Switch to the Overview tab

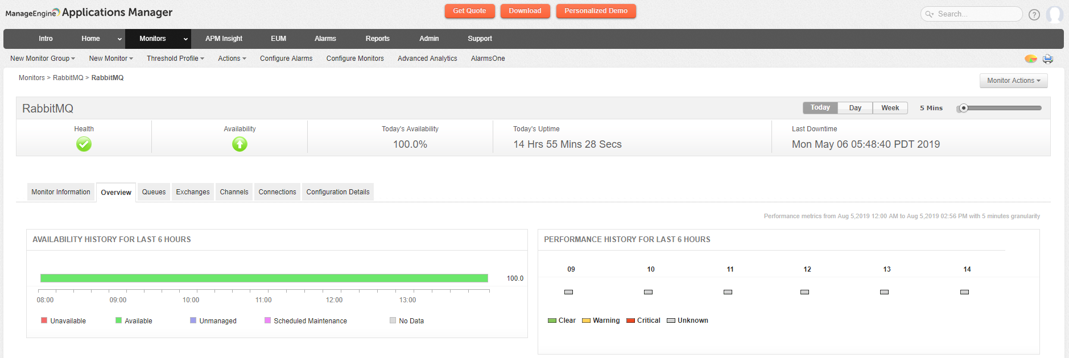[116, 193]
